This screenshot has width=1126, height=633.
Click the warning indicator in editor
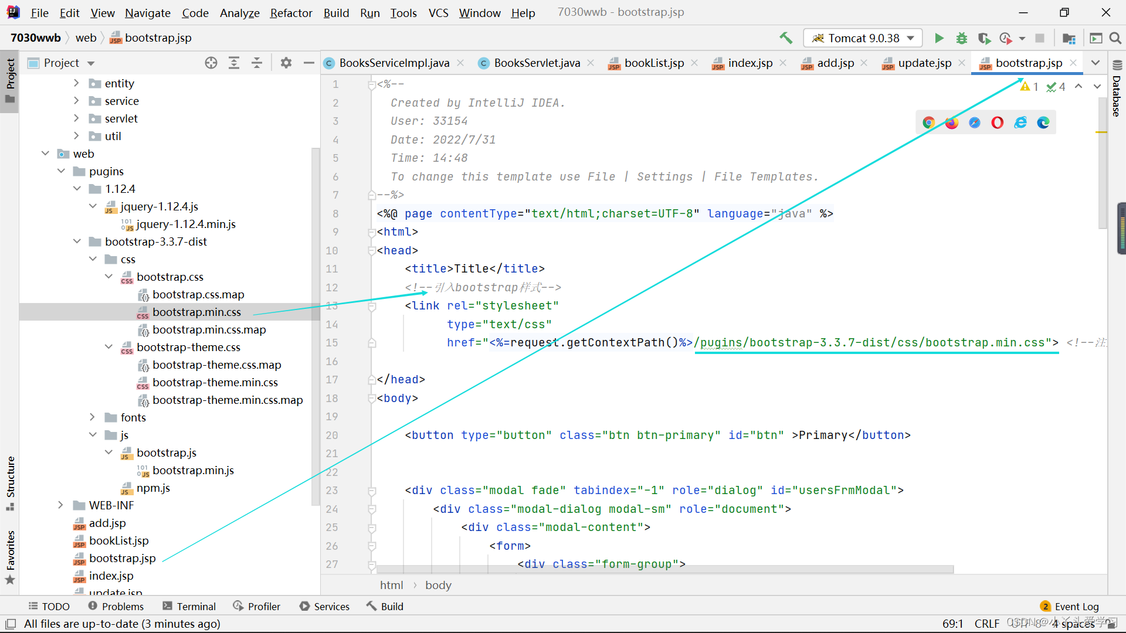[1029, 87]
